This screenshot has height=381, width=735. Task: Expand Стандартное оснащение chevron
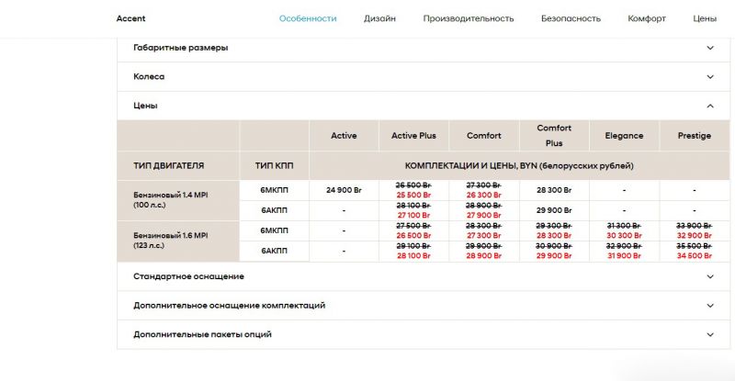point(710,276)
